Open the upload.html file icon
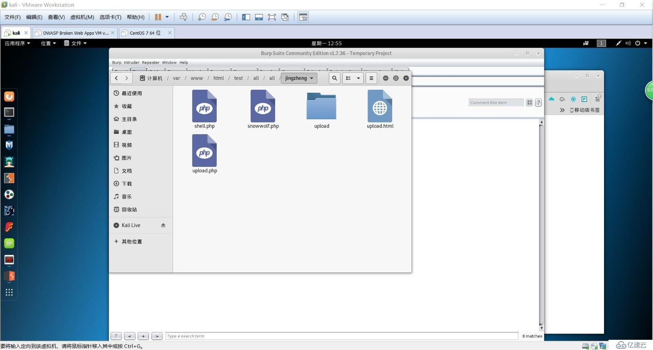653x350 pixels. (380, 106)
